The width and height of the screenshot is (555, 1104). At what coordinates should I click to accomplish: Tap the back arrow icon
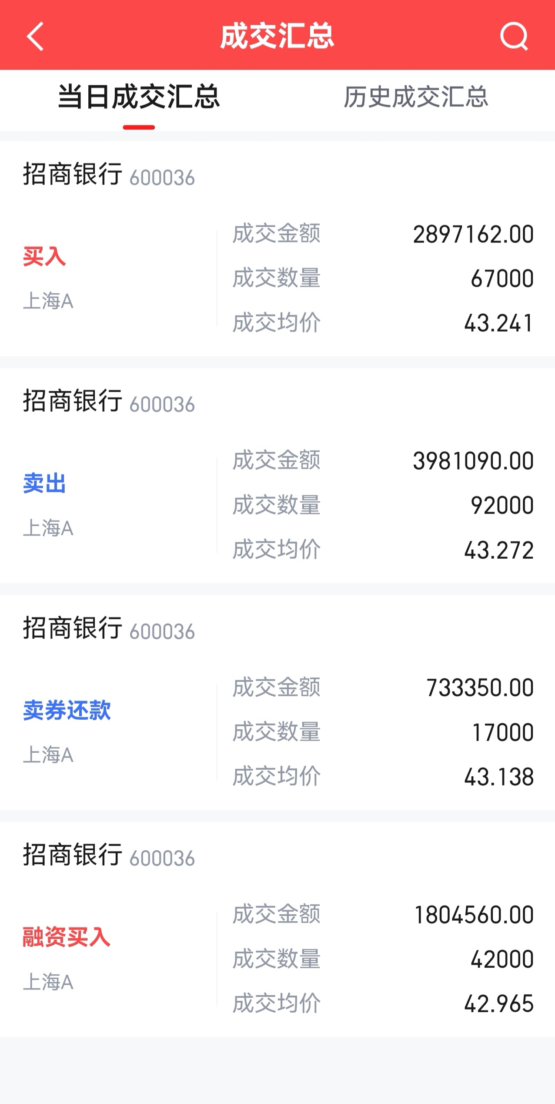click(35, 37)
